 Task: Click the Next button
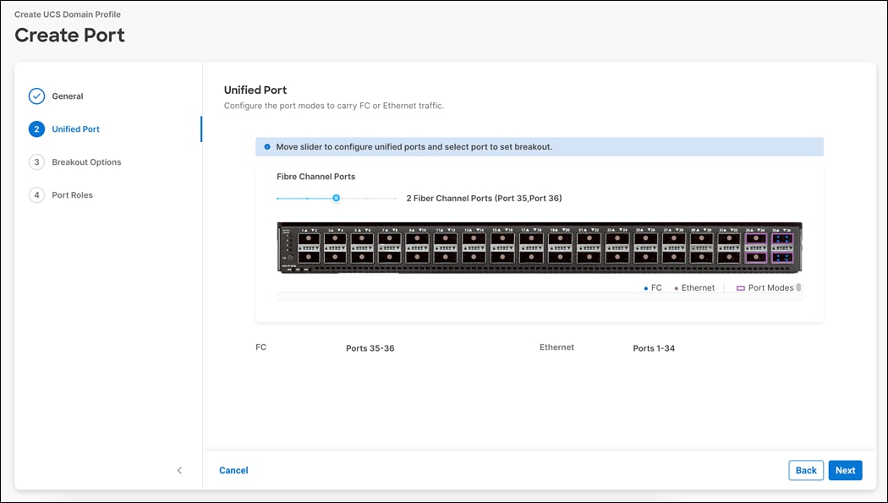[x=845, y=470]
